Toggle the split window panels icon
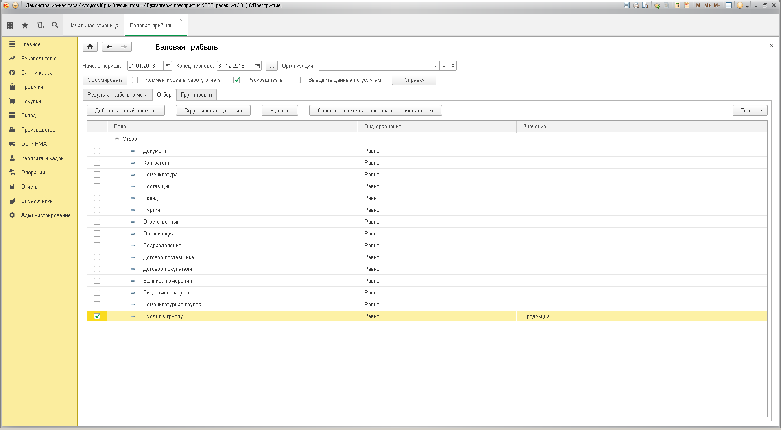The height and width of the screenshot is (430, 781). point(729,5)
